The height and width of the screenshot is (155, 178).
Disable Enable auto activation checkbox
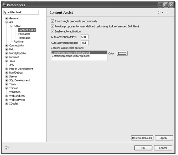pos(52,31)
